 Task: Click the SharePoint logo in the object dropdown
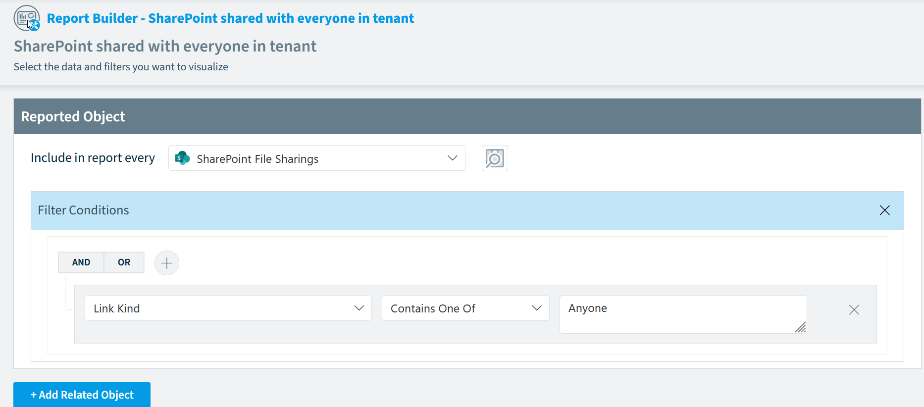[183, 158]
